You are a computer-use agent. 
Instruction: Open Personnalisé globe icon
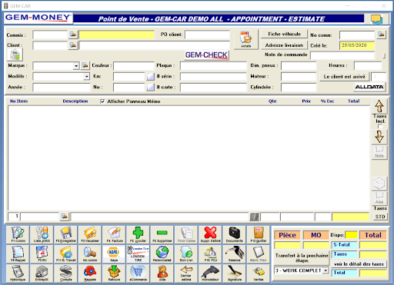[x=162, y=254]
